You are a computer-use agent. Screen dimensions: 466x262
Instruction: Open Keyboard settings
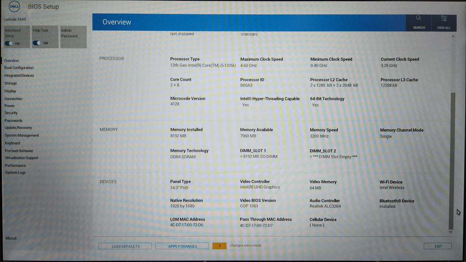click(12, 143)
